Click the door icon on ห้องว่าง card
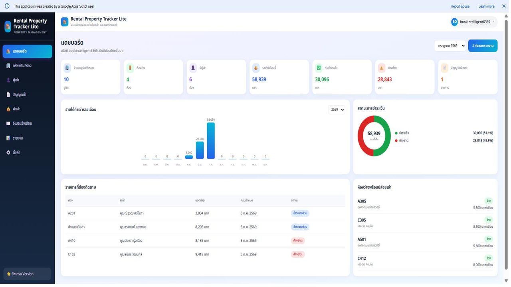 coord(130,68)
